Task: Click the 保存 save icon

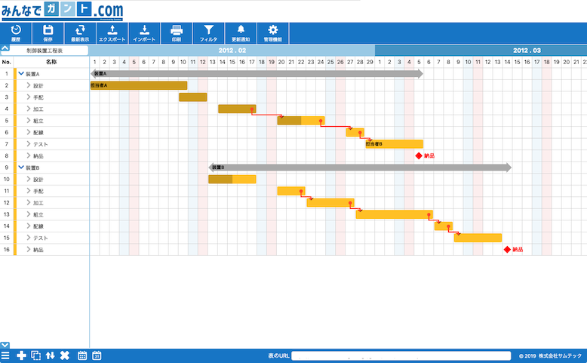Action: 48,30
